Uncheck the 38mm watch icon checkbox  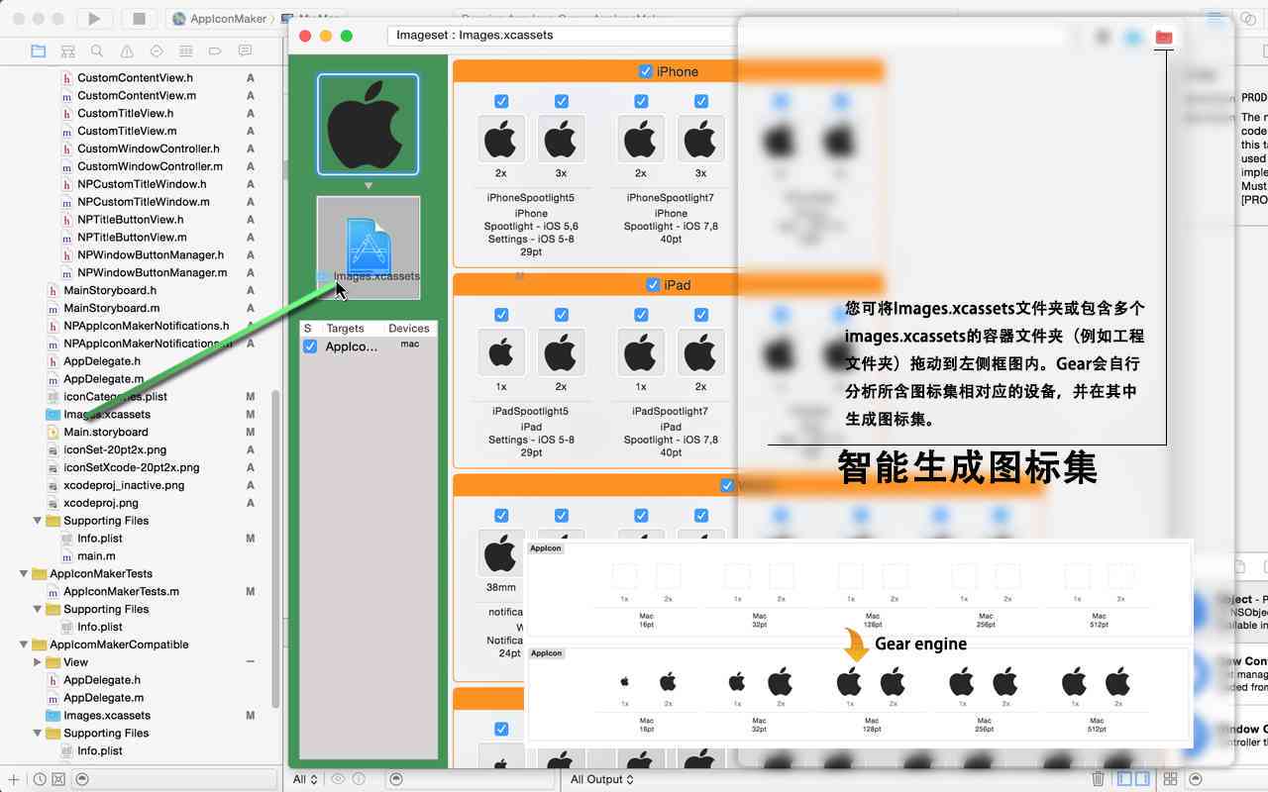pos(501,516)
